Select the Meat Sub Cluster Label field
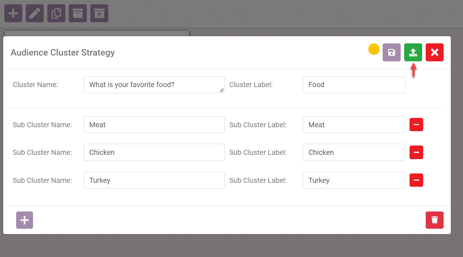Viewport: 463px width, 257px height. (354, 124)
